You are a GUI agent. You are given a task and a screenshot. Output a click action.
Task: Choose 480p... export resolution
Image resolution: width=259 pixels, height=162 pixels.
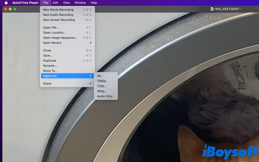point(102,91)
